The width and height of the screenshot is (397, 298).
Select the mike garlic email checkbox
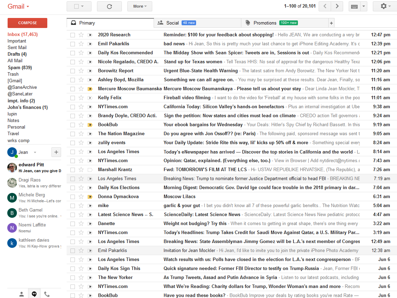click(x=72, y=206)
